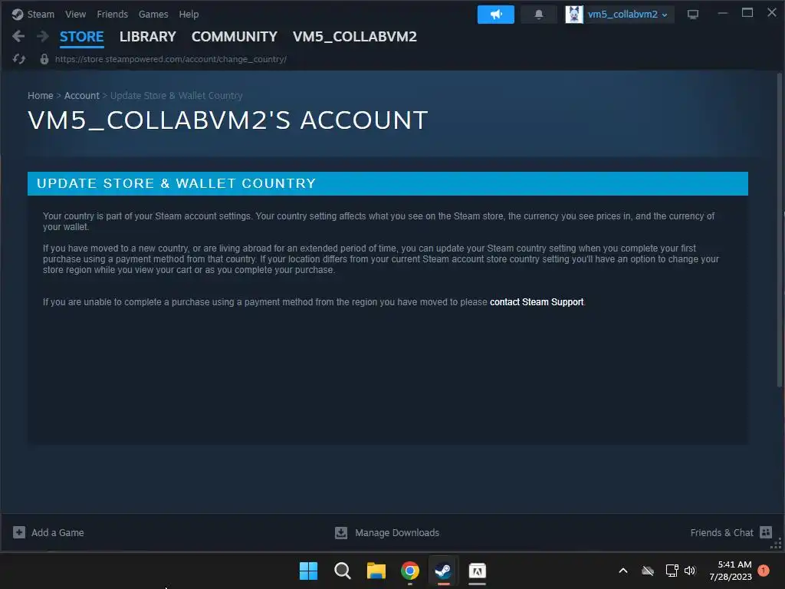Click the vm5_collabvm2 avatar picture
Screen dimensions: 785x589
tap(573, 14)
